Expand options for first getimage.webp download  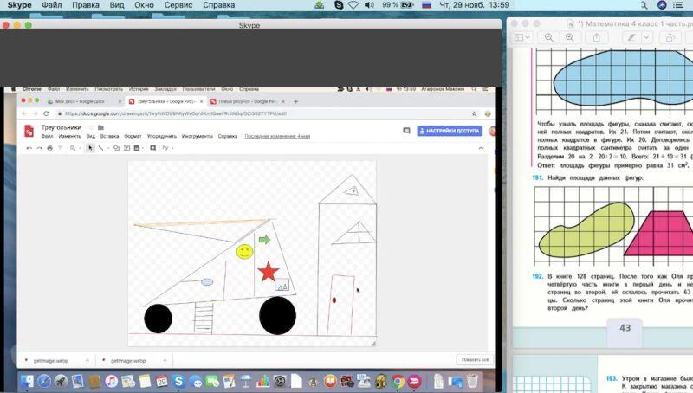(x=87, y=360)
